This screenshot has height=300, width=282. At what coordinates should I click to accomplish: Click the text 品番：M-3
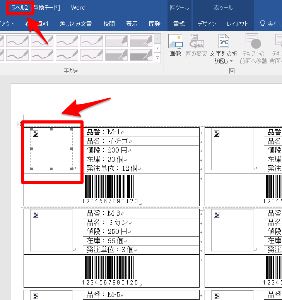(103, 213)
